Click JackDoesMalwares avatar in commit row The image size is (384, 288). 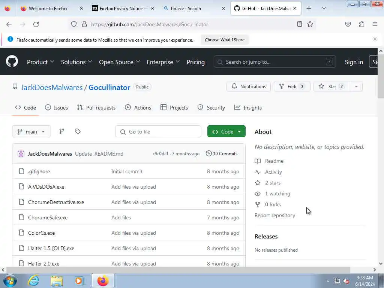coord(21,153)
